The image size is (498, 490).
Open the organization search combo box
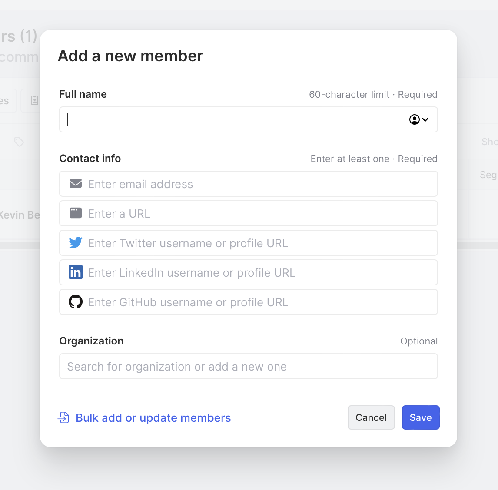[248, 367]
